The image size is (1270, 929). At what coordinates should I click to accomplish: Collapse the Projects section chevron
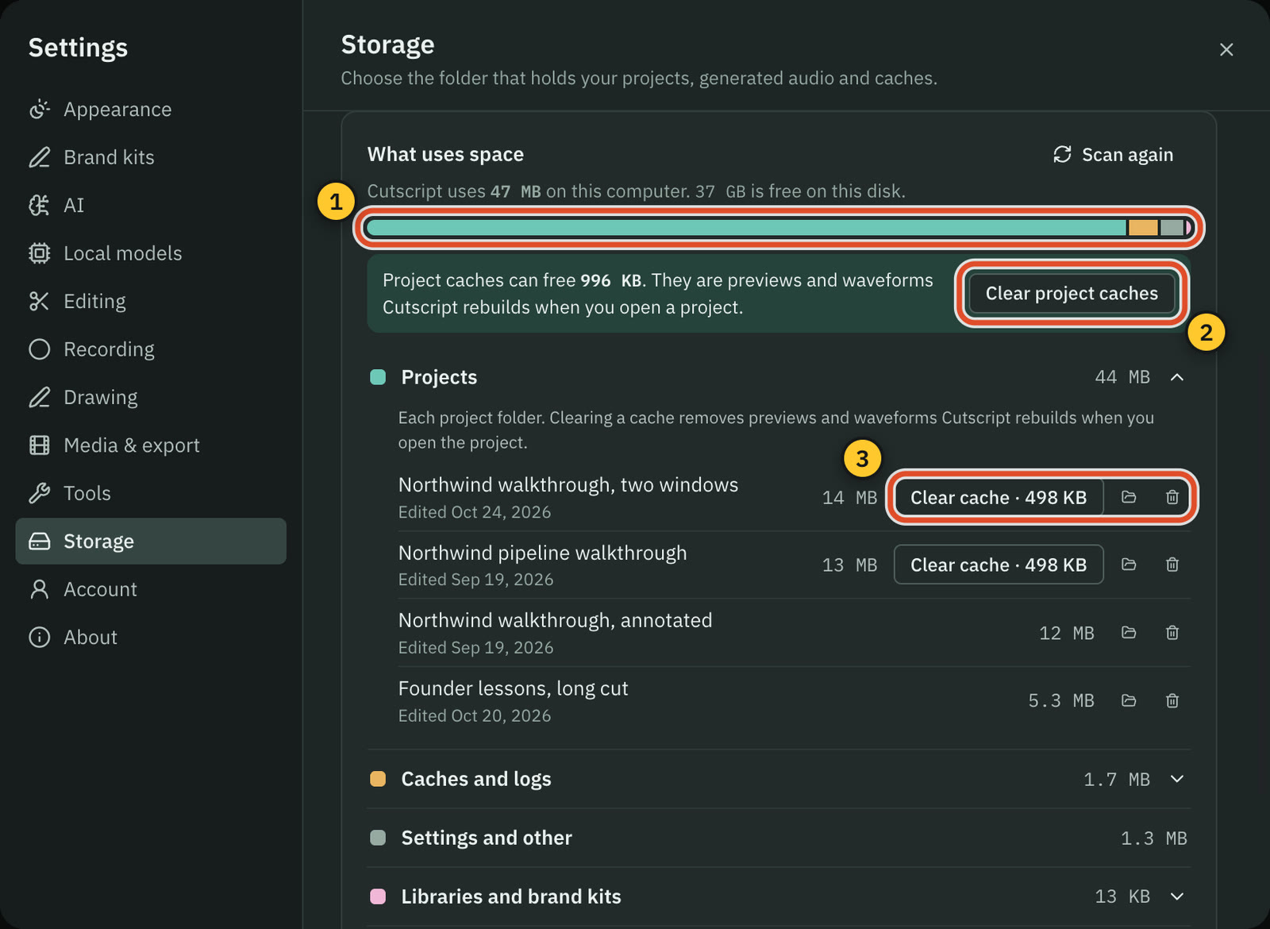click(x=1177, y=377)
